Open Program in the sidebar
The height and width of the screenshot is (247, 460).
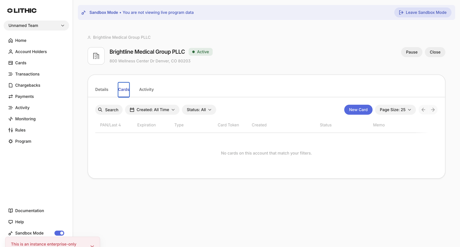(x=23, y=141)
